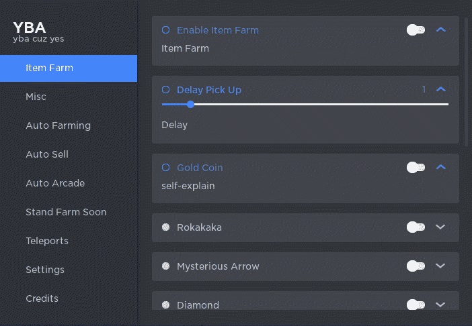
Task: Open the Credits tab in the sidebar
Action: pyautogui.click(x=42, y=298)
